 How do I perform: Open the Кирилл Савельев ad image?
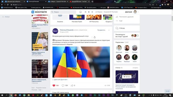pos(40,41)
